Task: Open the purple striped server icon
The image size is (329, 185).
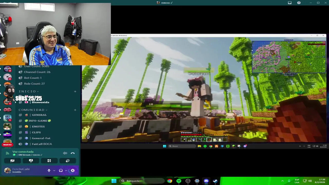Action: [x=7, y=134]
